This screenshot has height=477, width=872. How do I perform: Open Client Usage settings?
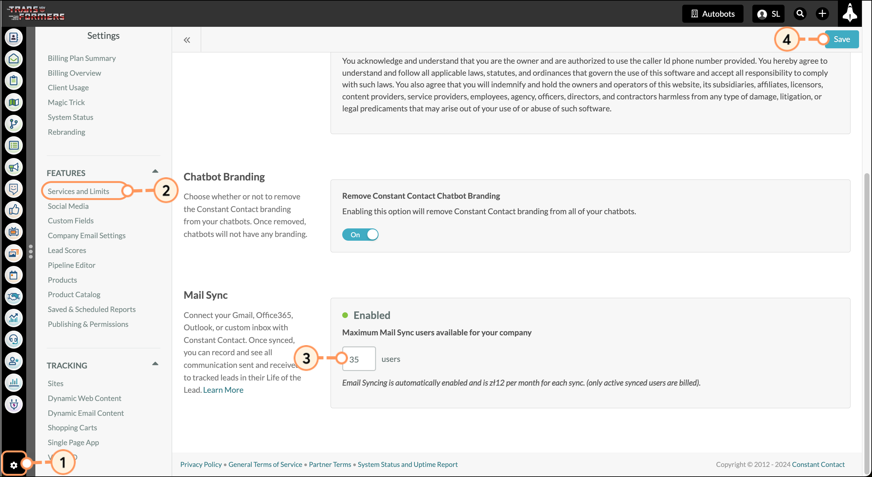point(68,88)
